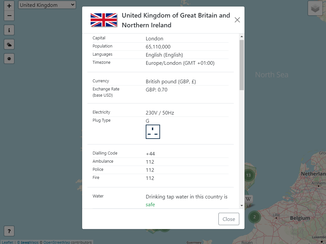Close the dialog with the X icon
This screenshot has width=326, height=244.
click(x=237, y=20)
